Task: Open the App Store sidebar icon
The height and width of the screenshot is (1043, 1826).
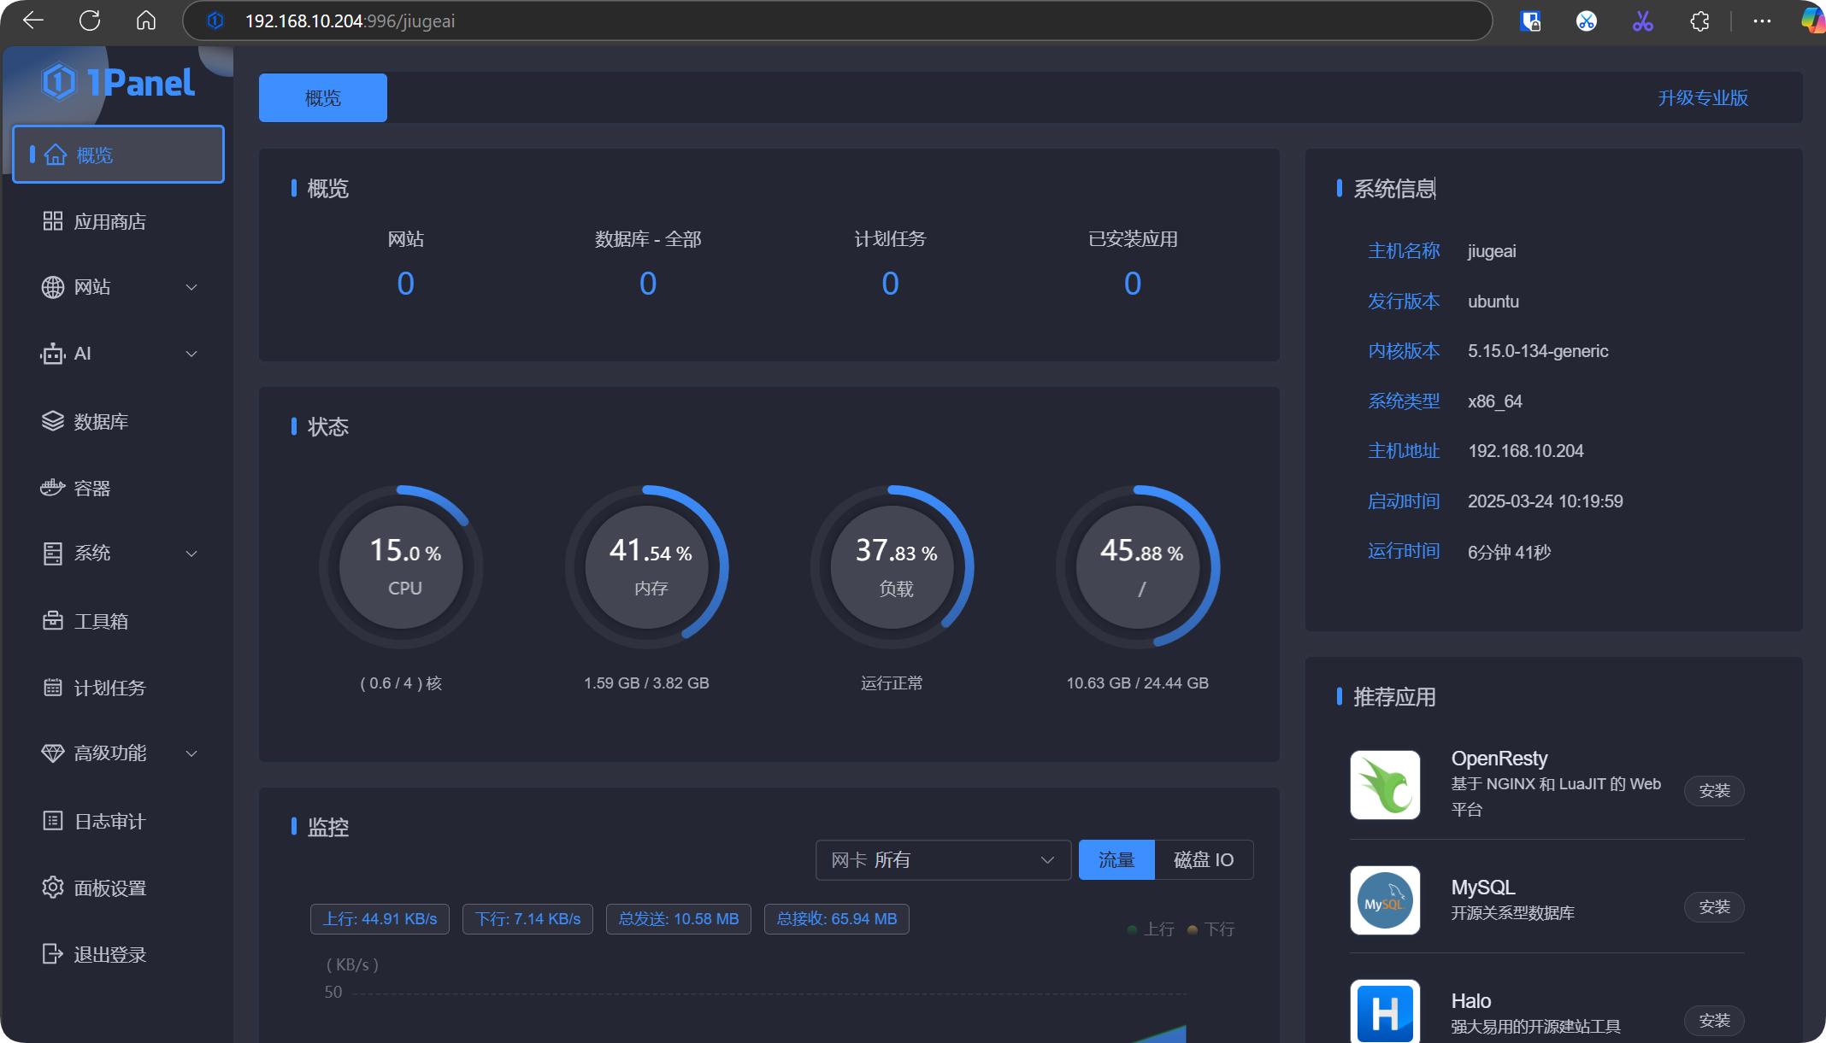Action: 53,221
